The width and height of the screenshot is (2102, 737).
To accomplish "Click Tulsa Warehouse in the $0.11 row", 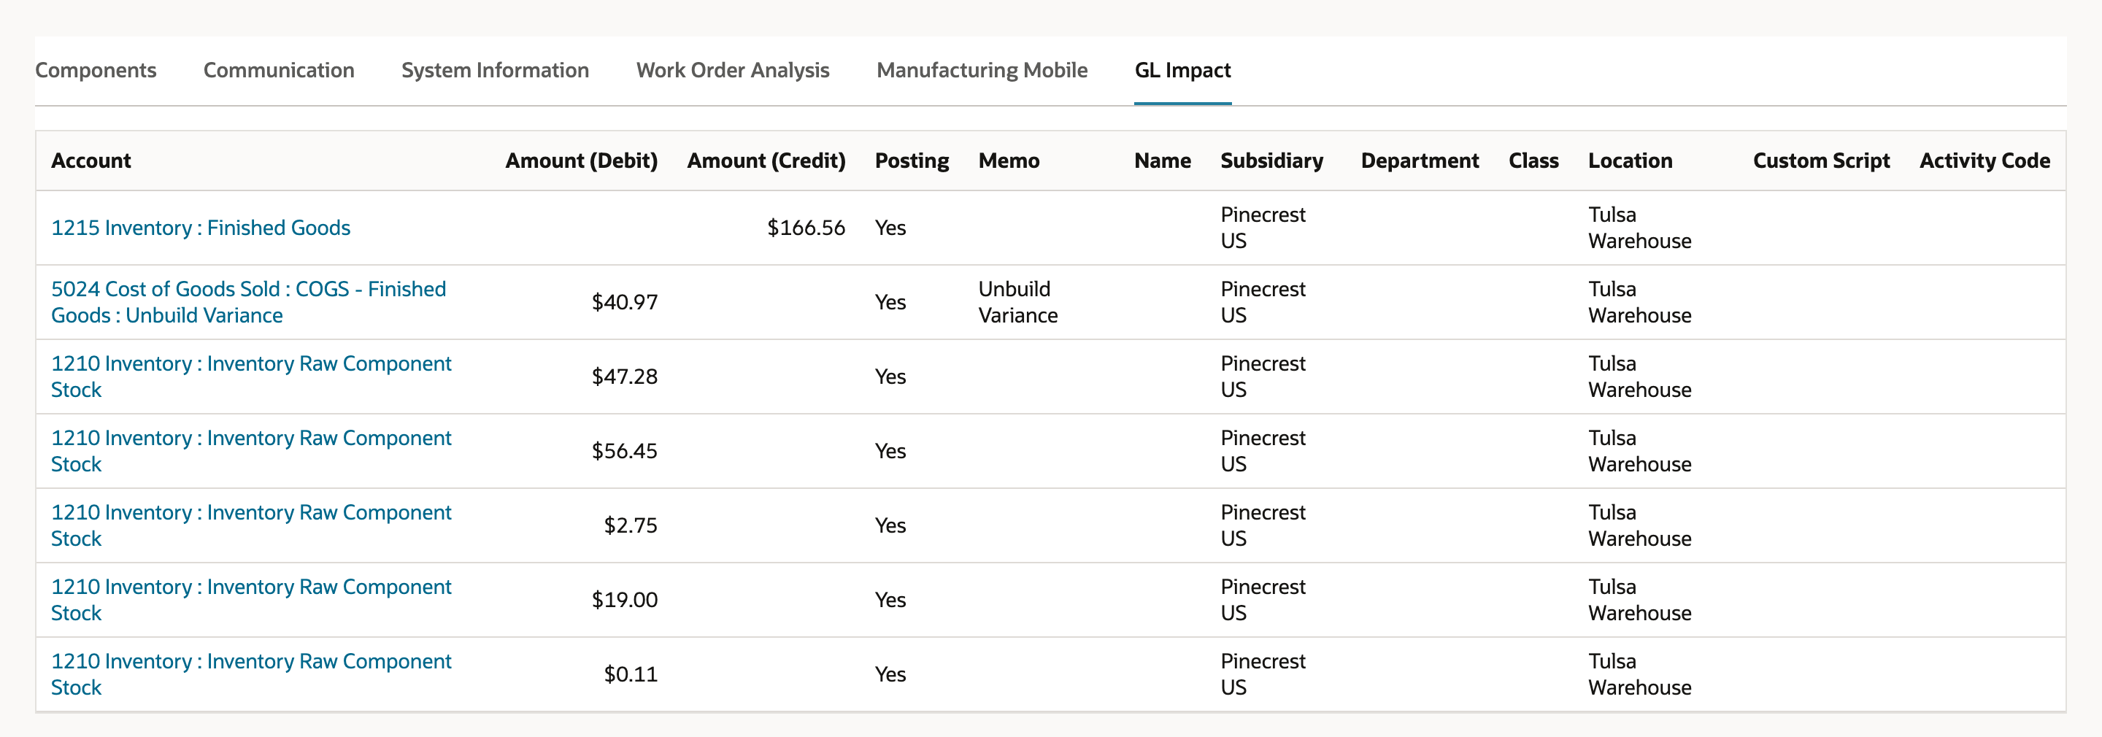I will click(1639, 674).
